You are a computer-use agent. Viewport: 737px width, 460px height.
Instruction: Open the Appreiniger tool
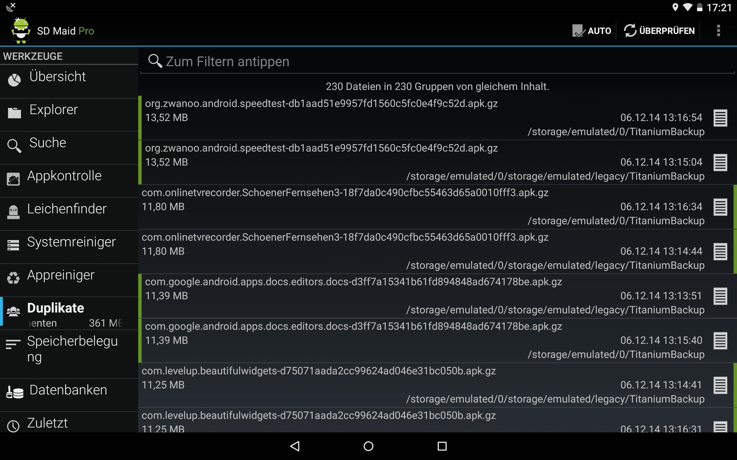click(69, 279)
